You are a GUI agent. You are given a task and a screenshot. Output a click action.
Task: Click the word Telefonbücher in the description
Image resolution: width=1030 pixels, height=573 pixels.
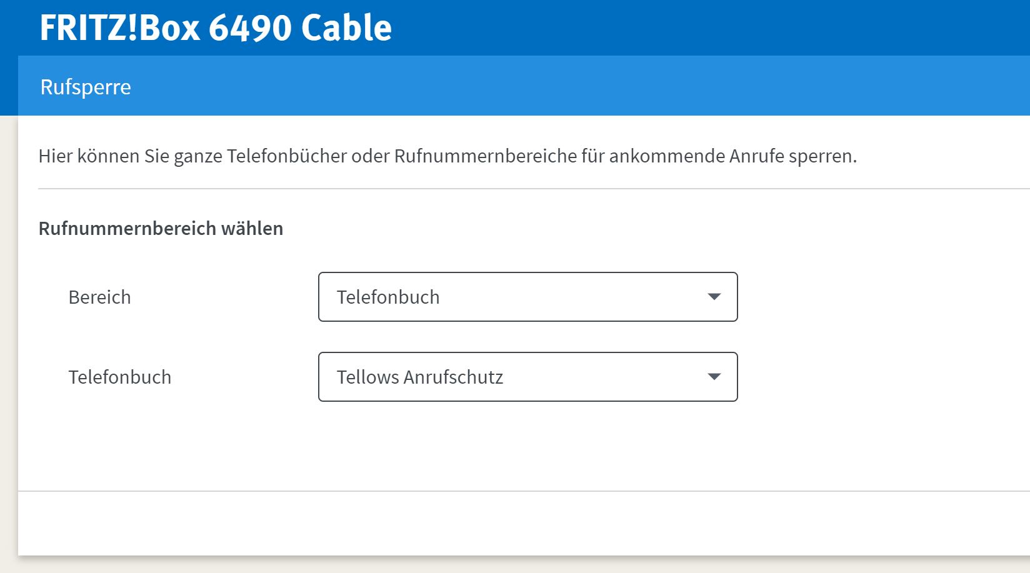(x=286, y=156)
